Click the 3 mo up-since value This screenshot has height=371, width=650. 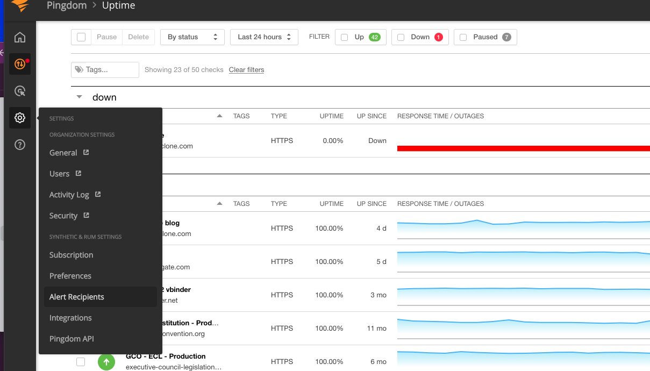pyautogui.click(x=378, y=295)
